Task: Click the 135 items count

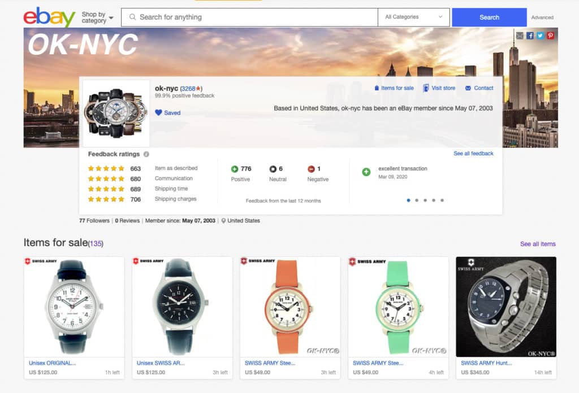Action: pyautogui.click(x=96, y=244)
